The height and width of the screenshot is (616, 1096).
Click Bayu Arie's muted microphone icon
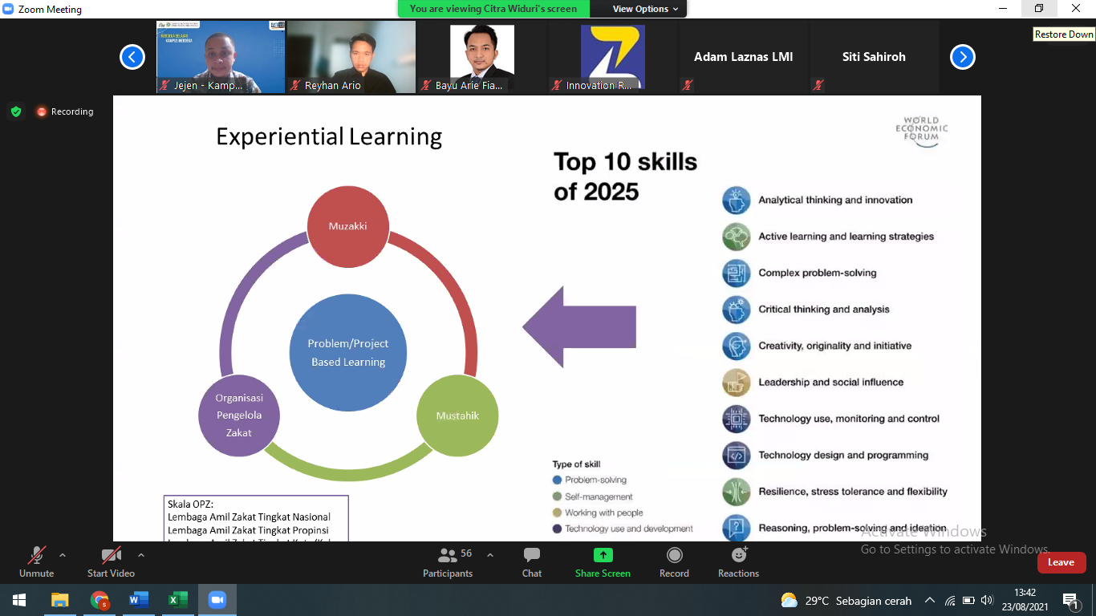pos(426,85)
